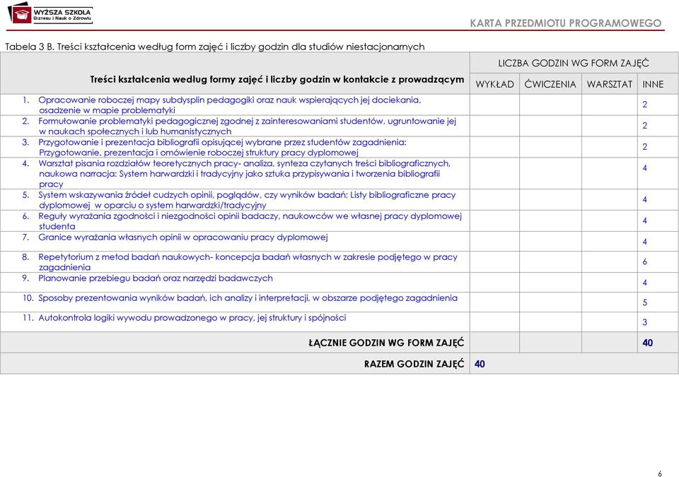Click the INNE value 4 in the 'Granice wyrażania' row

(645, 242)
